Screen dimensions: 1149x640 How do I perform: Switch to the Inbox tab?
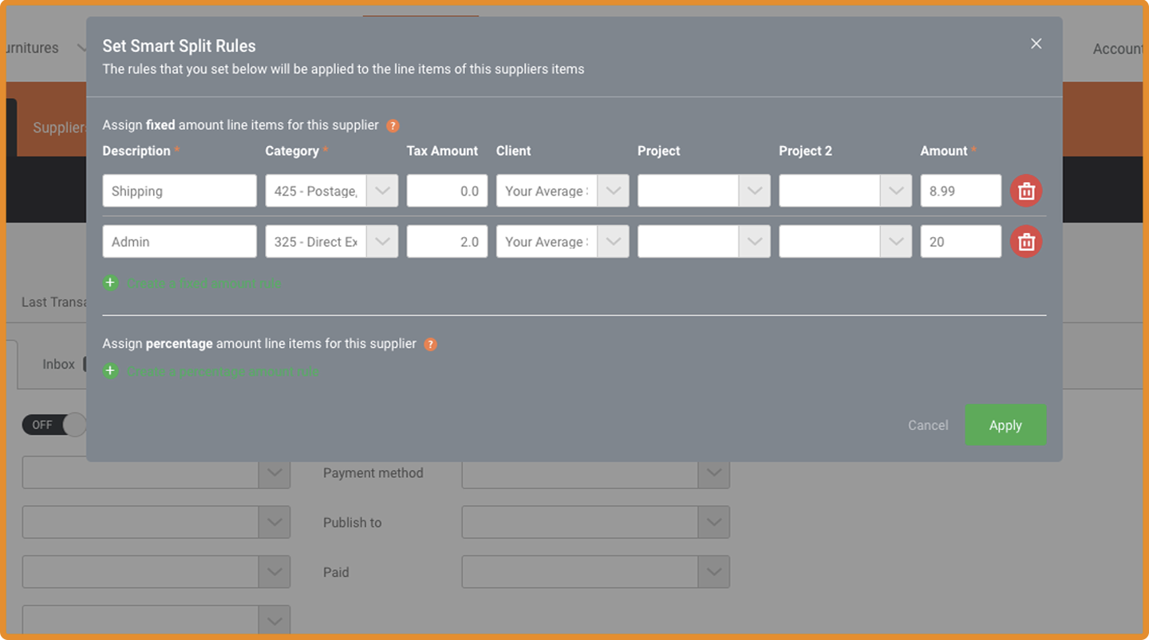pos(58,365)
